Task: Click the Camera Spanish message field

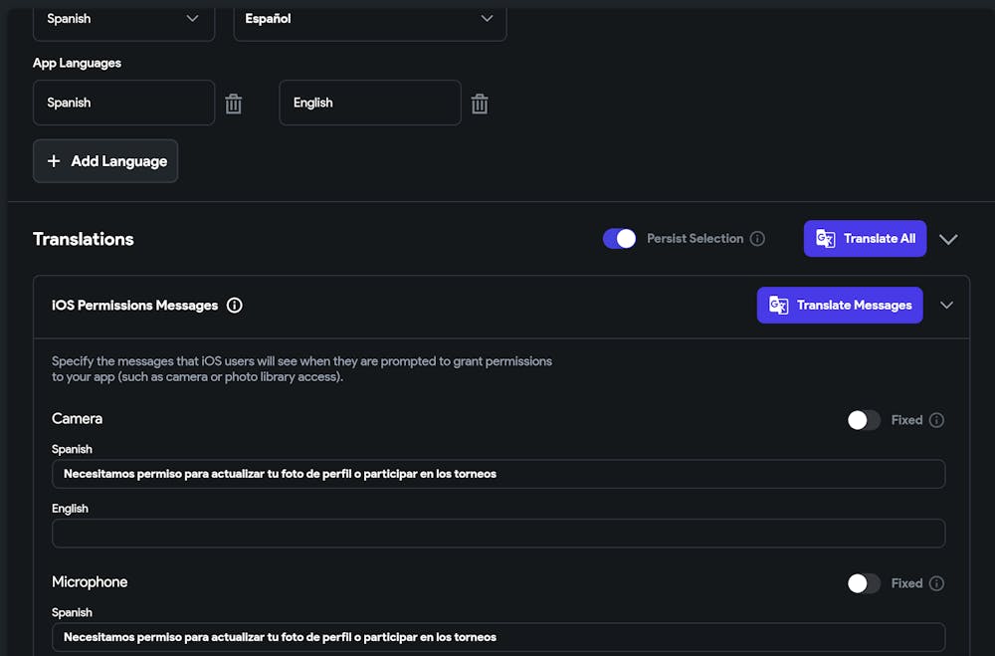Action: [x=497, y=474]
